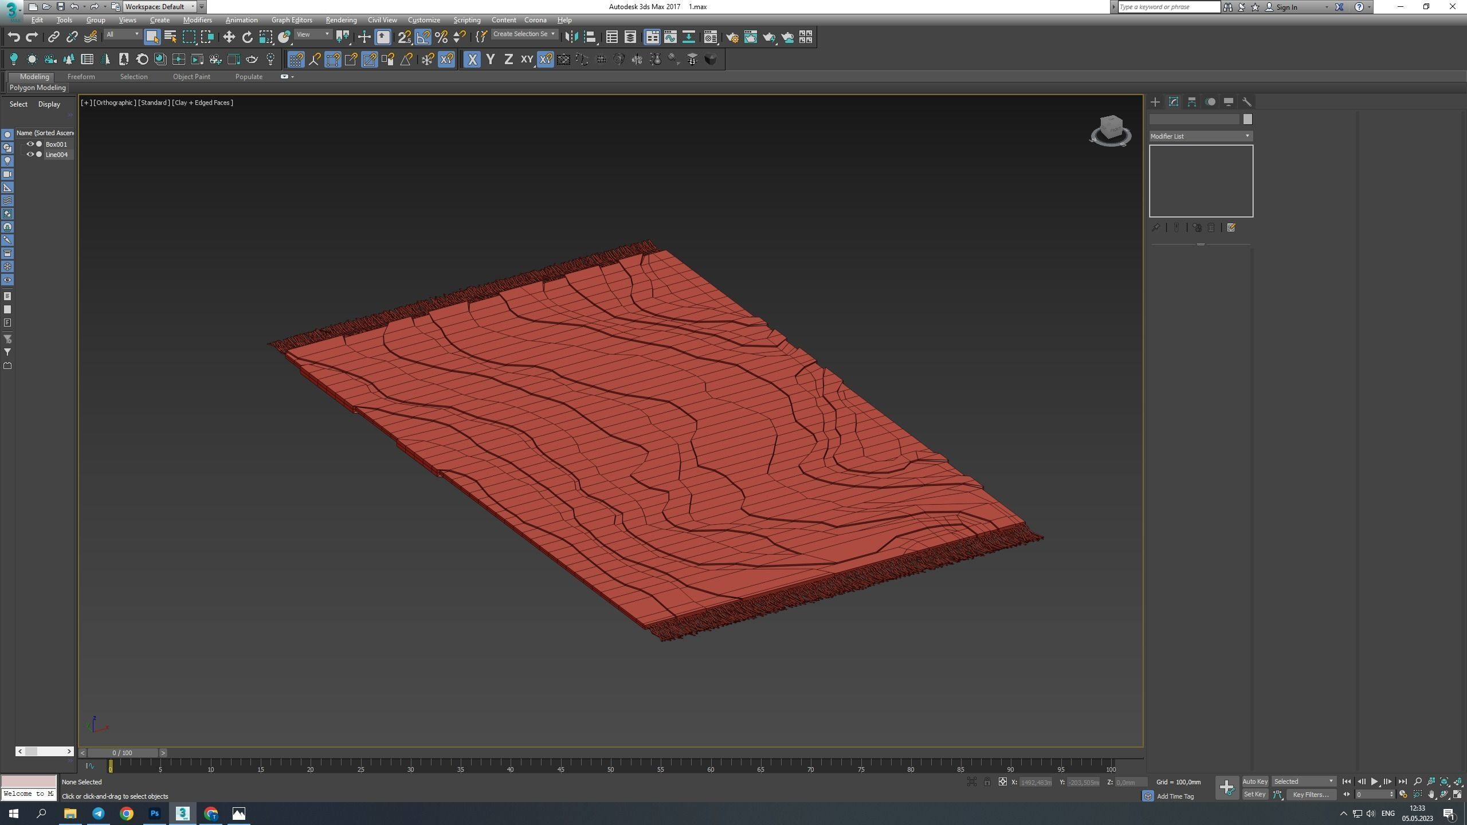Click the Select and Link chain icon

click(53, 37)
